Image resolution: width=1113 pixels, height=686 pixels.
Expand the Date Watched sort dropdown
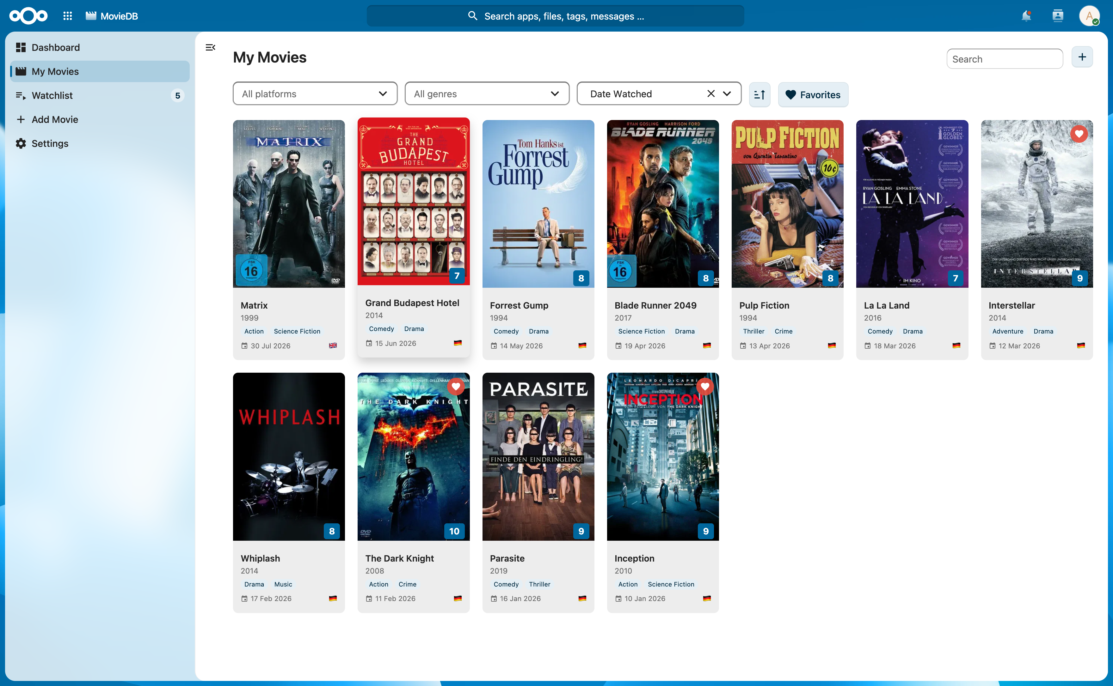[727, 93]
